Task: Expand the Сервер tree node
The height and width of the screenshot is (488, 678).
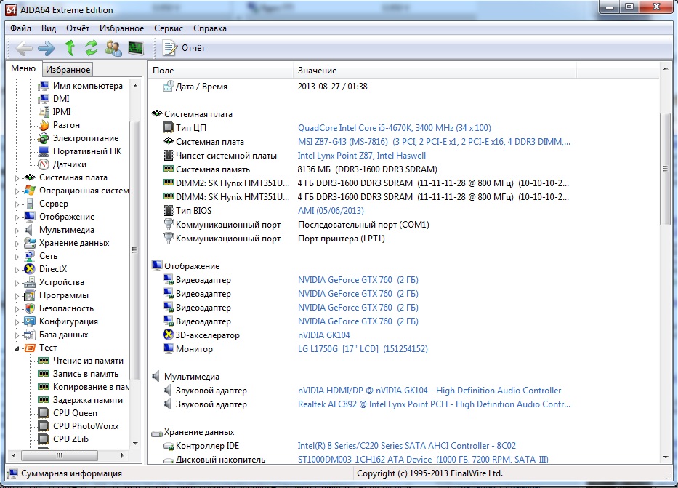Action: (x=17, y=204)
